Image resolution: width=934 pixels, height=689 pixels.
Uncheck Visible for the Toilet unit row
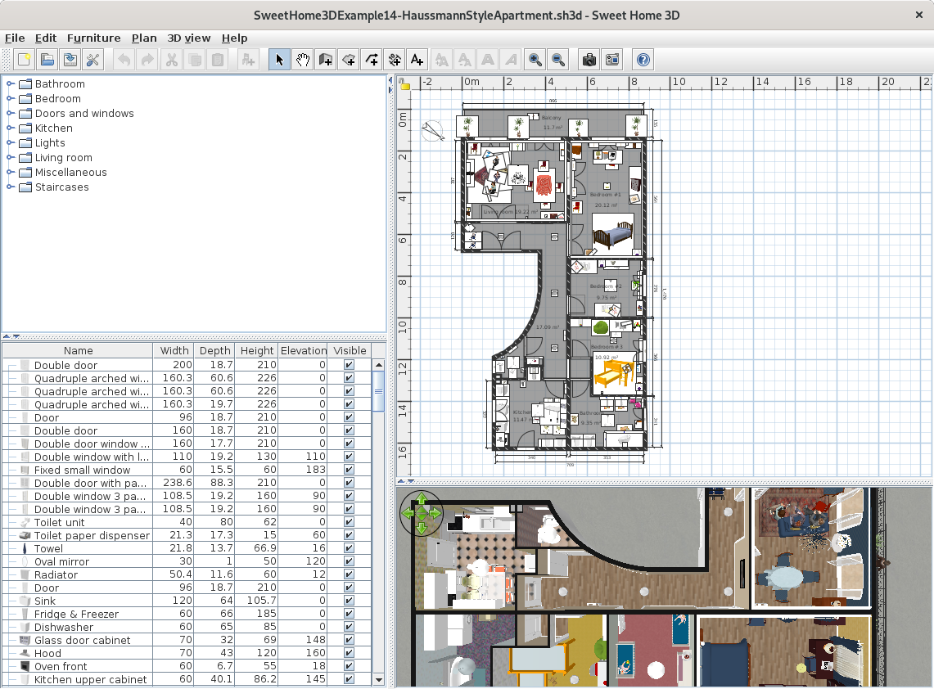coord(350,522)
